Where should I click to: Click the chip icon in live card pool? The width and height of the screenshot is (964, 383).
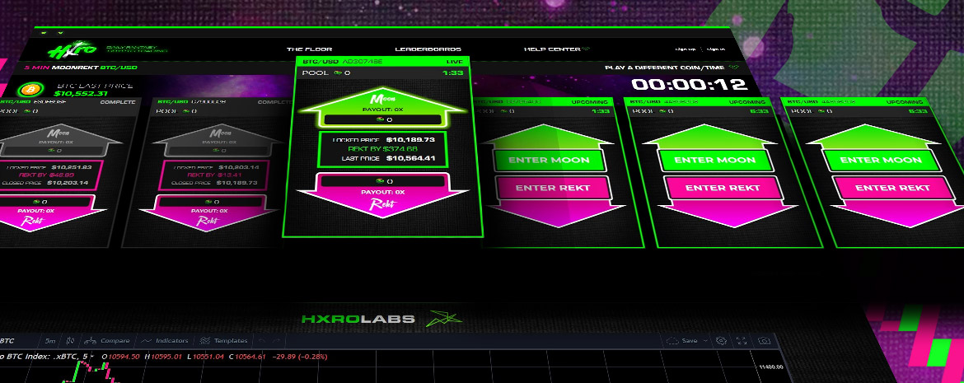tap(337, 74)
